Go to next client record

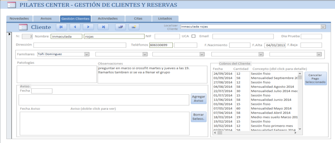coord(88,27)
